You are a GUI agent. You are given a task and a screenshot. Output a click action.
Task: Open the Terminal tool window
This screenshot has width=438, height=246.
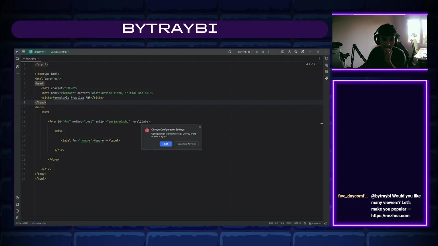pyautogui.click(x=17, y=204)
